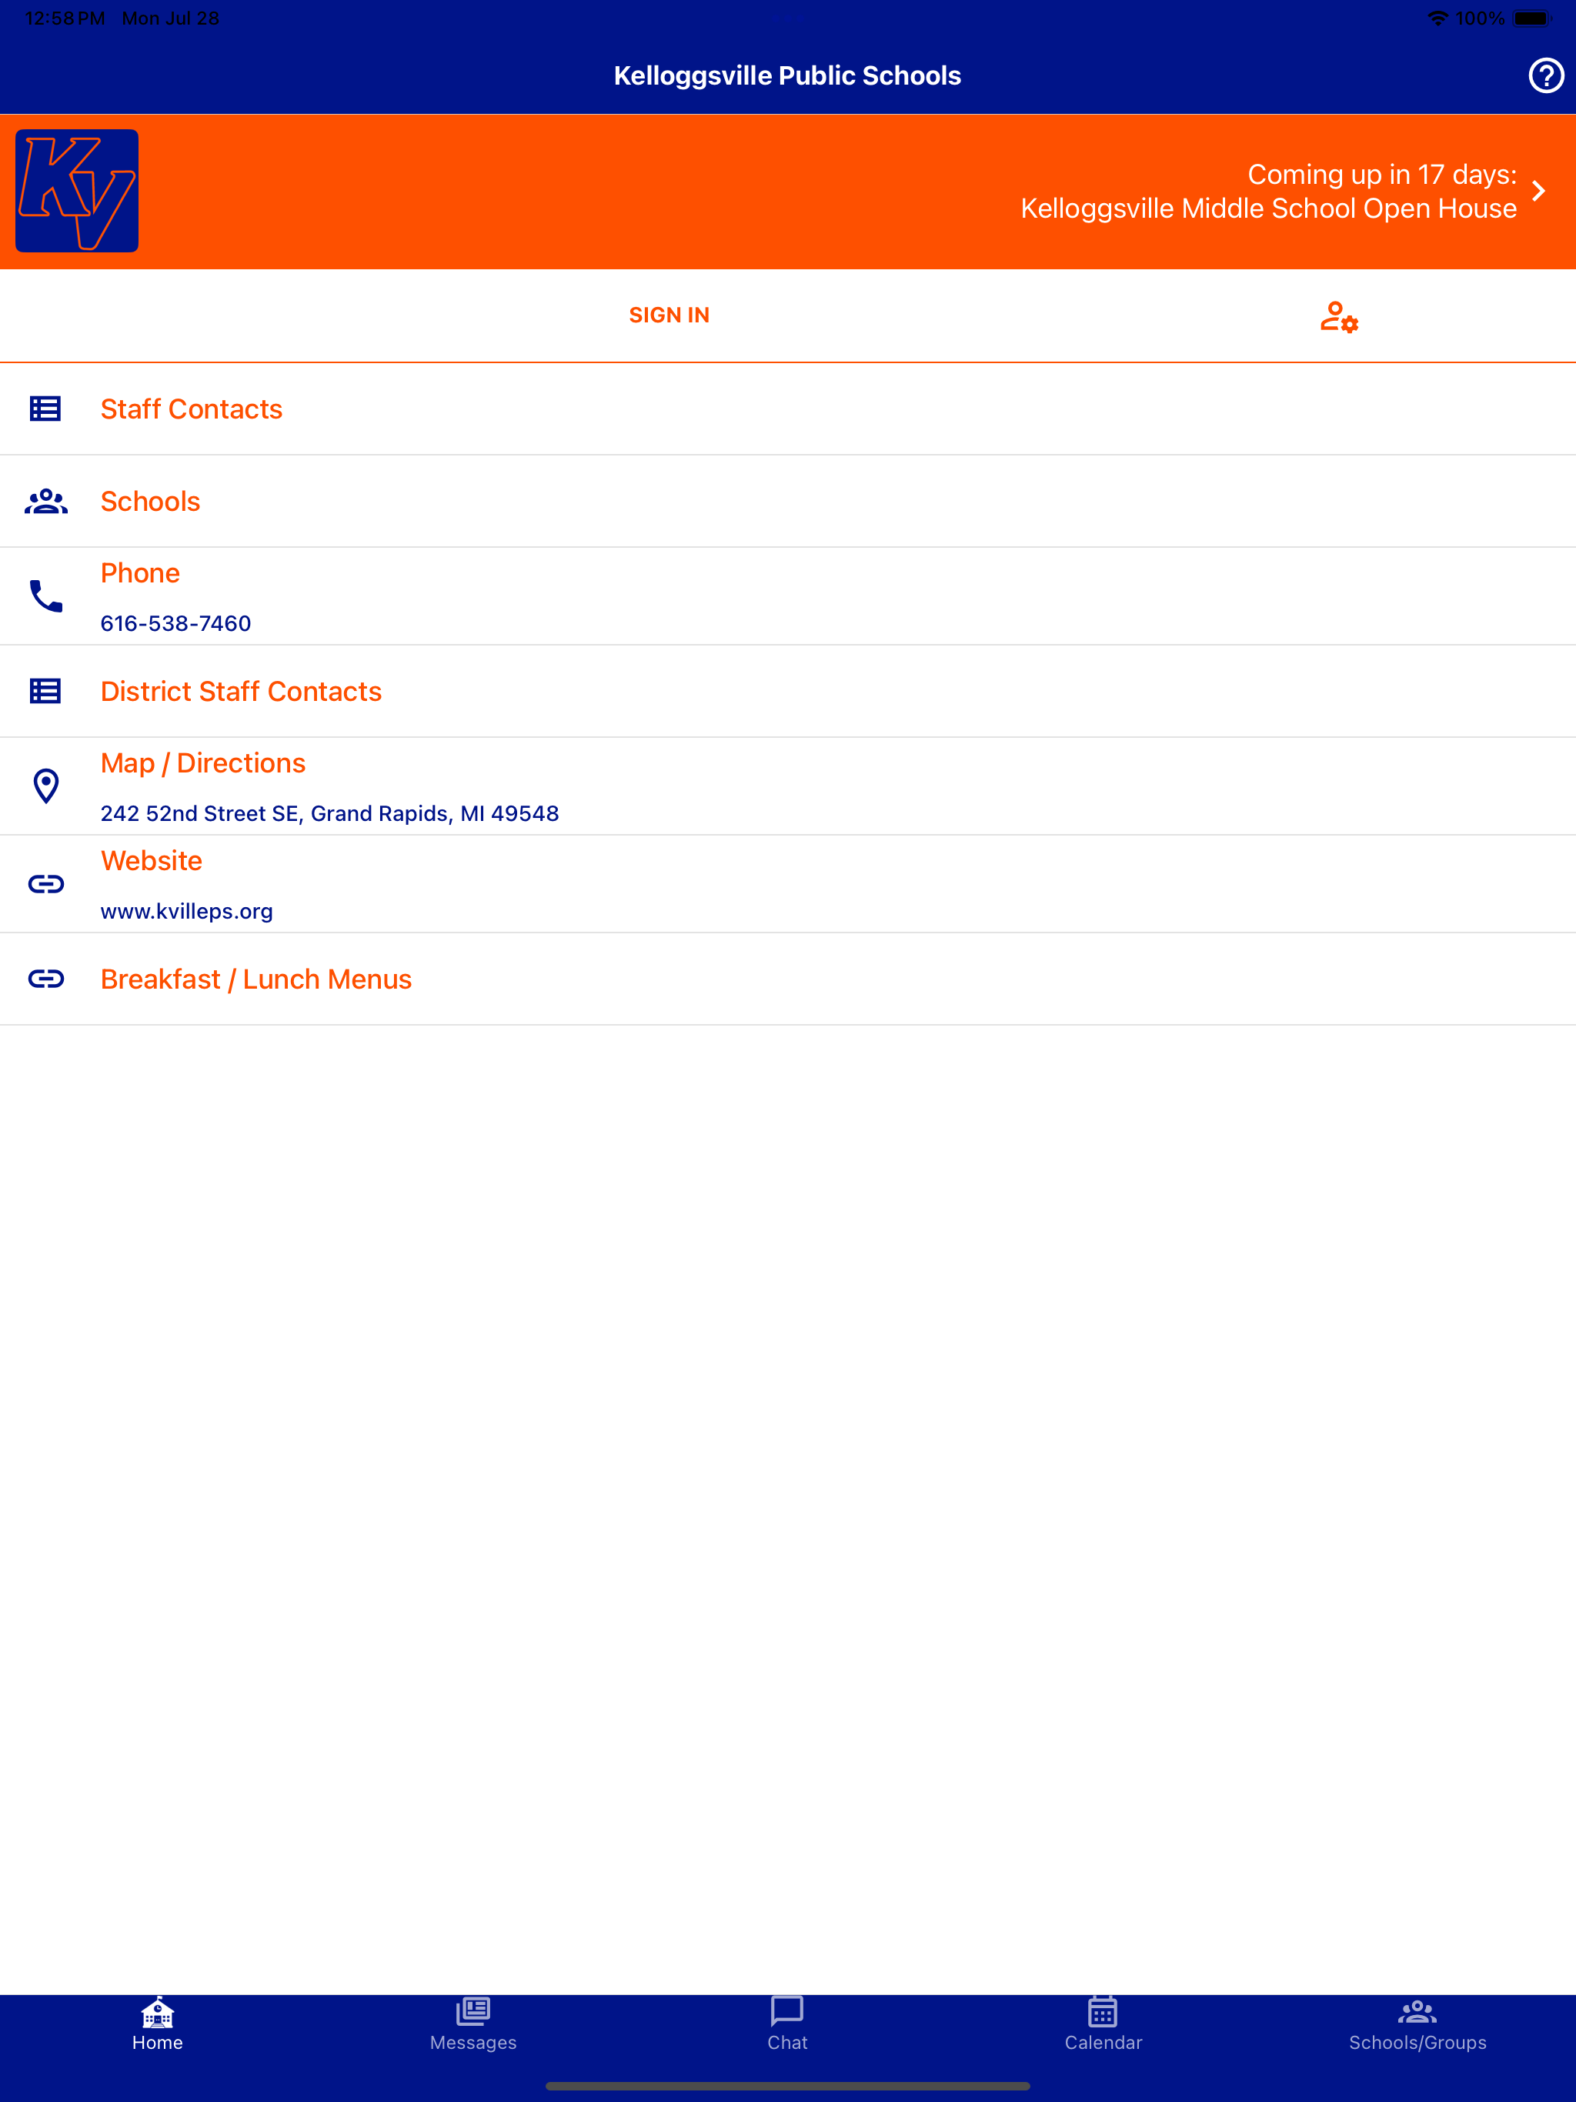Switch to the Calendar tab

pyautogui.click(x=1103, y=2025)
